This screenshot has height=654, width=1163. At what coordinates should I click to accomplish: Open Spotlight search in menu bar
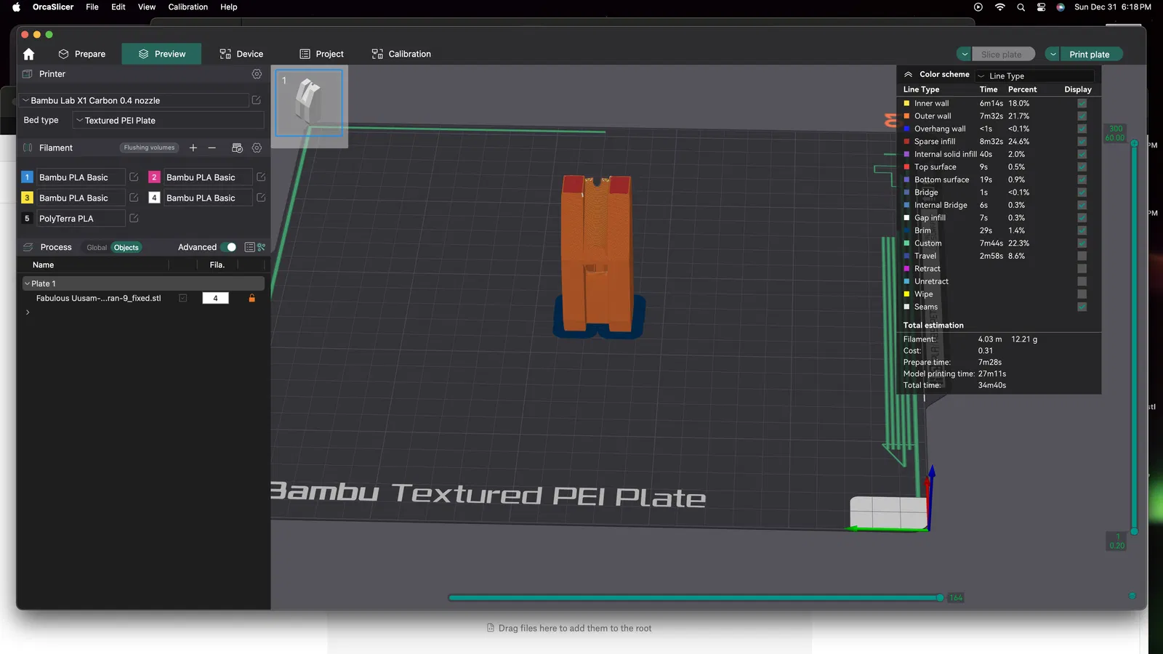[x=1021, y=7]
